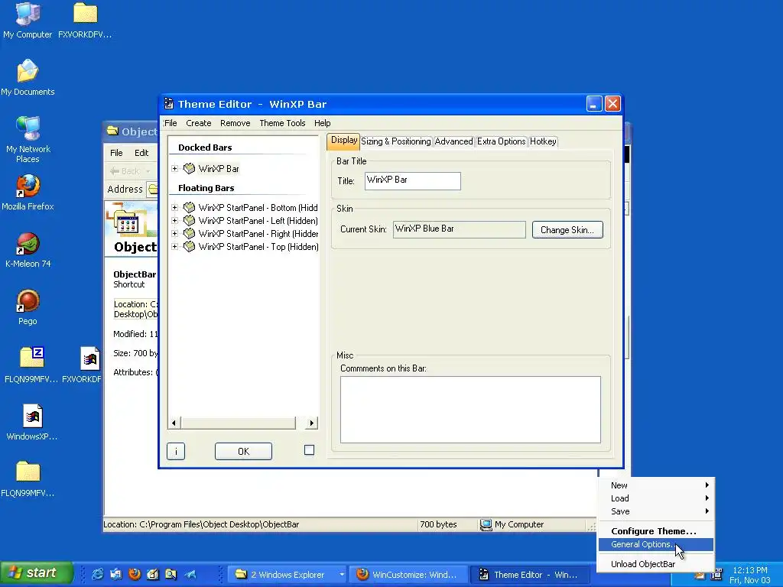Screen dimensions: 783x587
Task: Open the Help menu in Theme Editor
Action: (x=322, y=123)
